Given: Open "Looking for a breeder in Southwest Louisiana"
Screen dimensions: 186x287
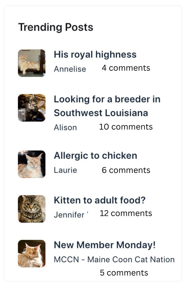Looking at the screenshot, I should click(x=107, y=106).
